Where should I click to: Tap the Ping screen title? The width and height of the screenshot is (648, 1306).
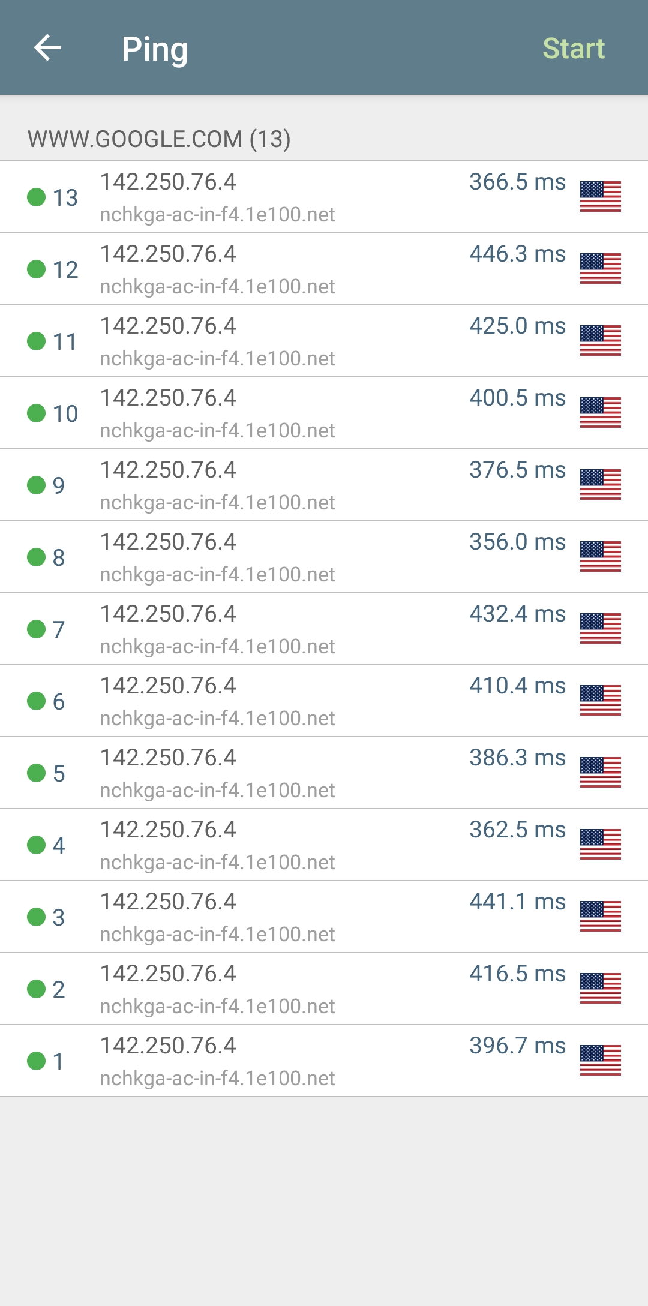click(155, 49)
